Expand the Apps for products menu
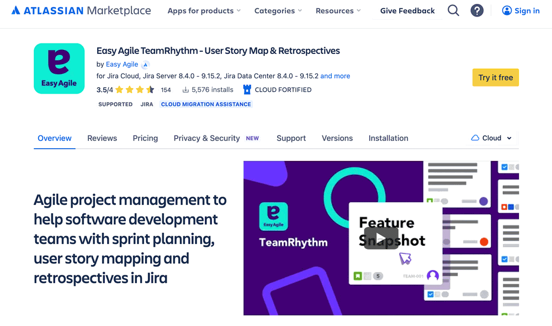Screen dimensions: 552x326 point(204,10)
